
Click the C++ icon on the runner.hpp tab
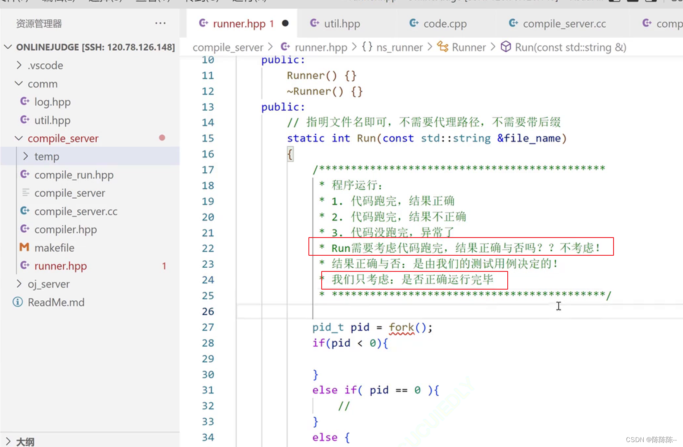point(203,23)
